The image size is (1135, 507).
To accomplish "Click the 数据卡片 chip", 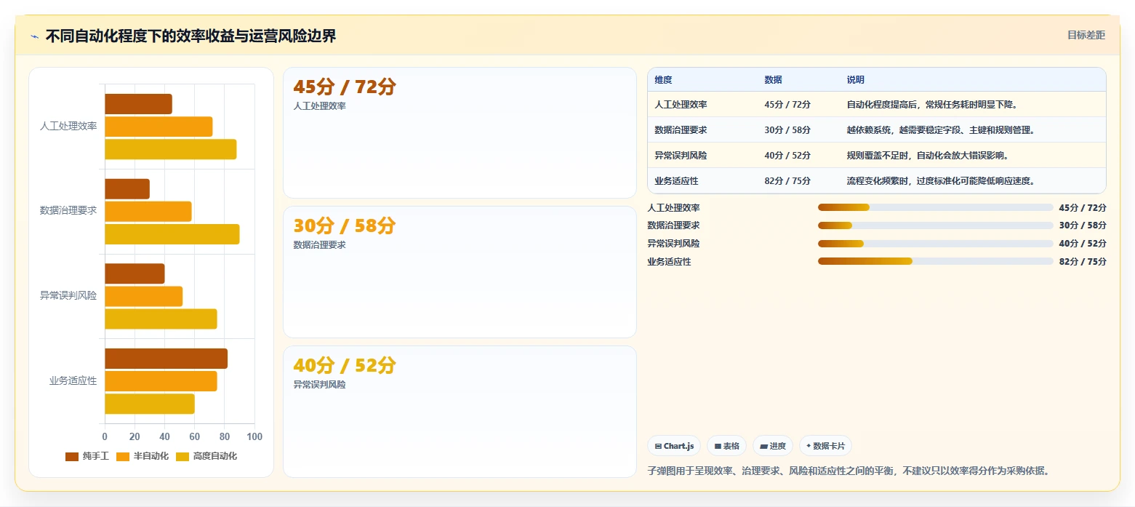I will 825,446.
